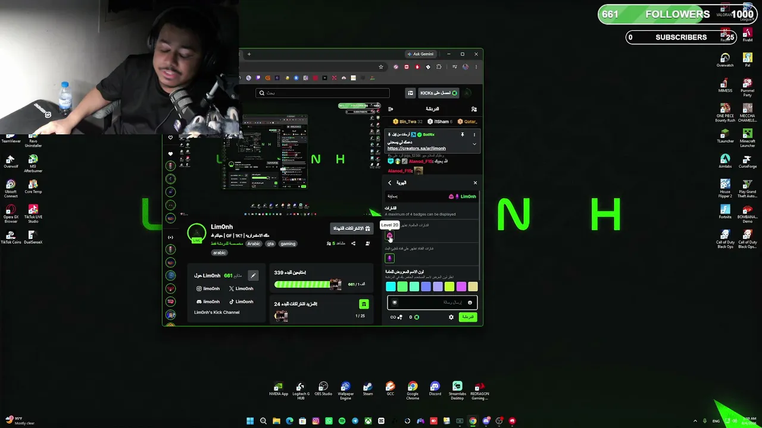Open the Aimlabs desktop shortcut
The width and height of the screenshot is (762, 428).
coord(725,161)
